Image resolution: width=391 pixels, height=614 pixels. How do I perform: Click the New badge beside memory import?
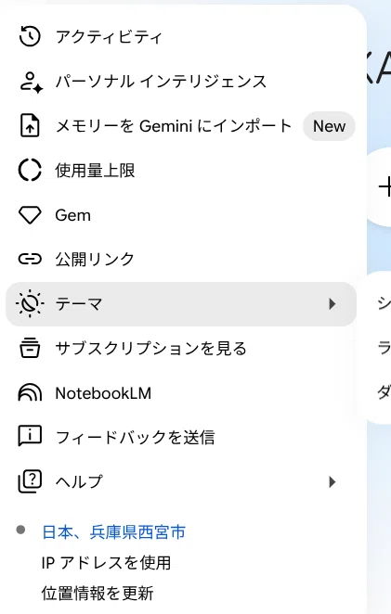(329, 126)
